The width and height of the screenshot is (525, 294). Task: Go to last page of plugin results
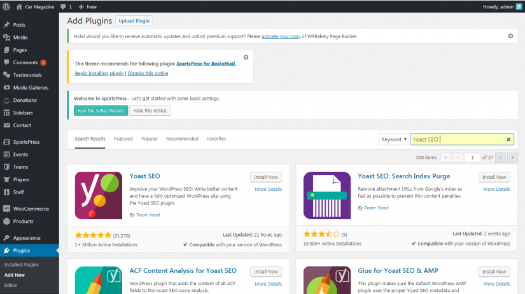click(512, 157)
